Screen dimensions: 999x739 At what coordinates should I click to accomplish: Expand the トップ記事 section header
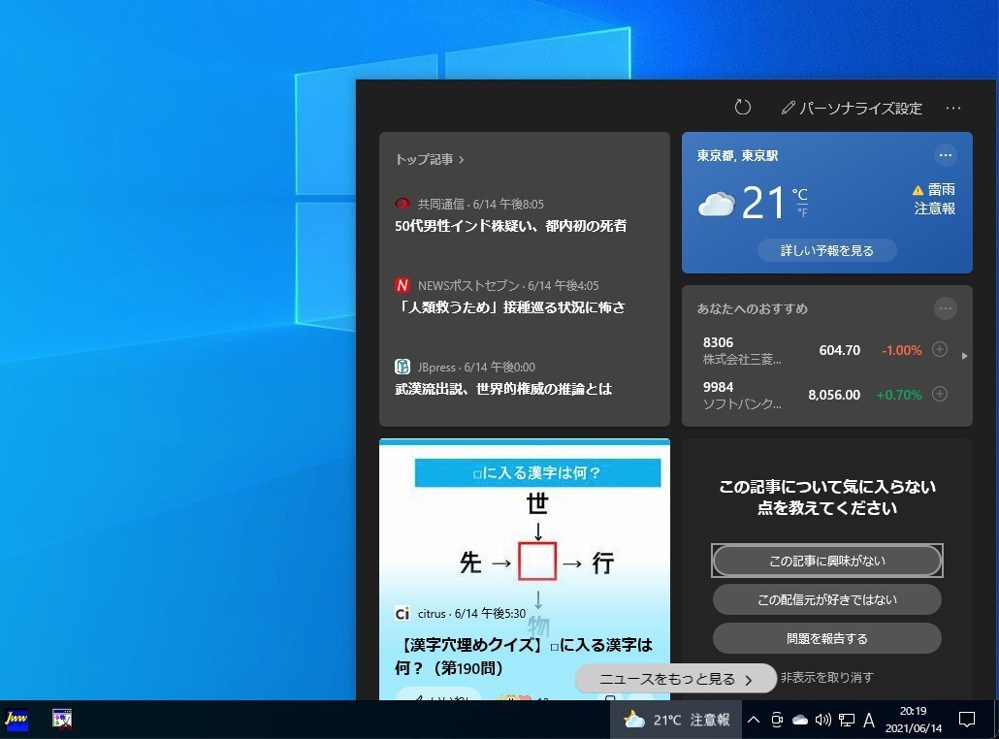point(430,159)
